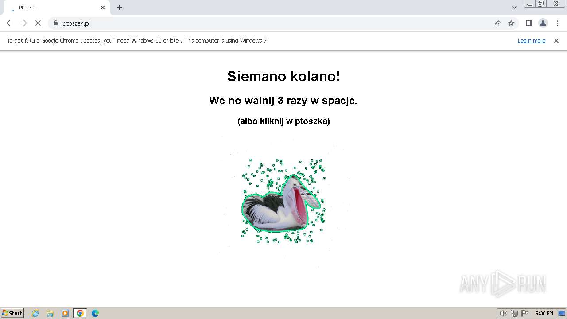This screenshot has height=319, width=567.
Task: Click '(albo kliknij w ptoszka)' text
Action: click(283, 121)
